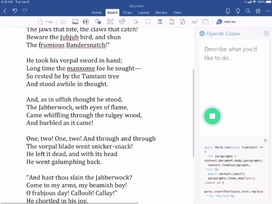
Task: Insert a footnote (Ab1 icon)
Action: pos(194,22)
